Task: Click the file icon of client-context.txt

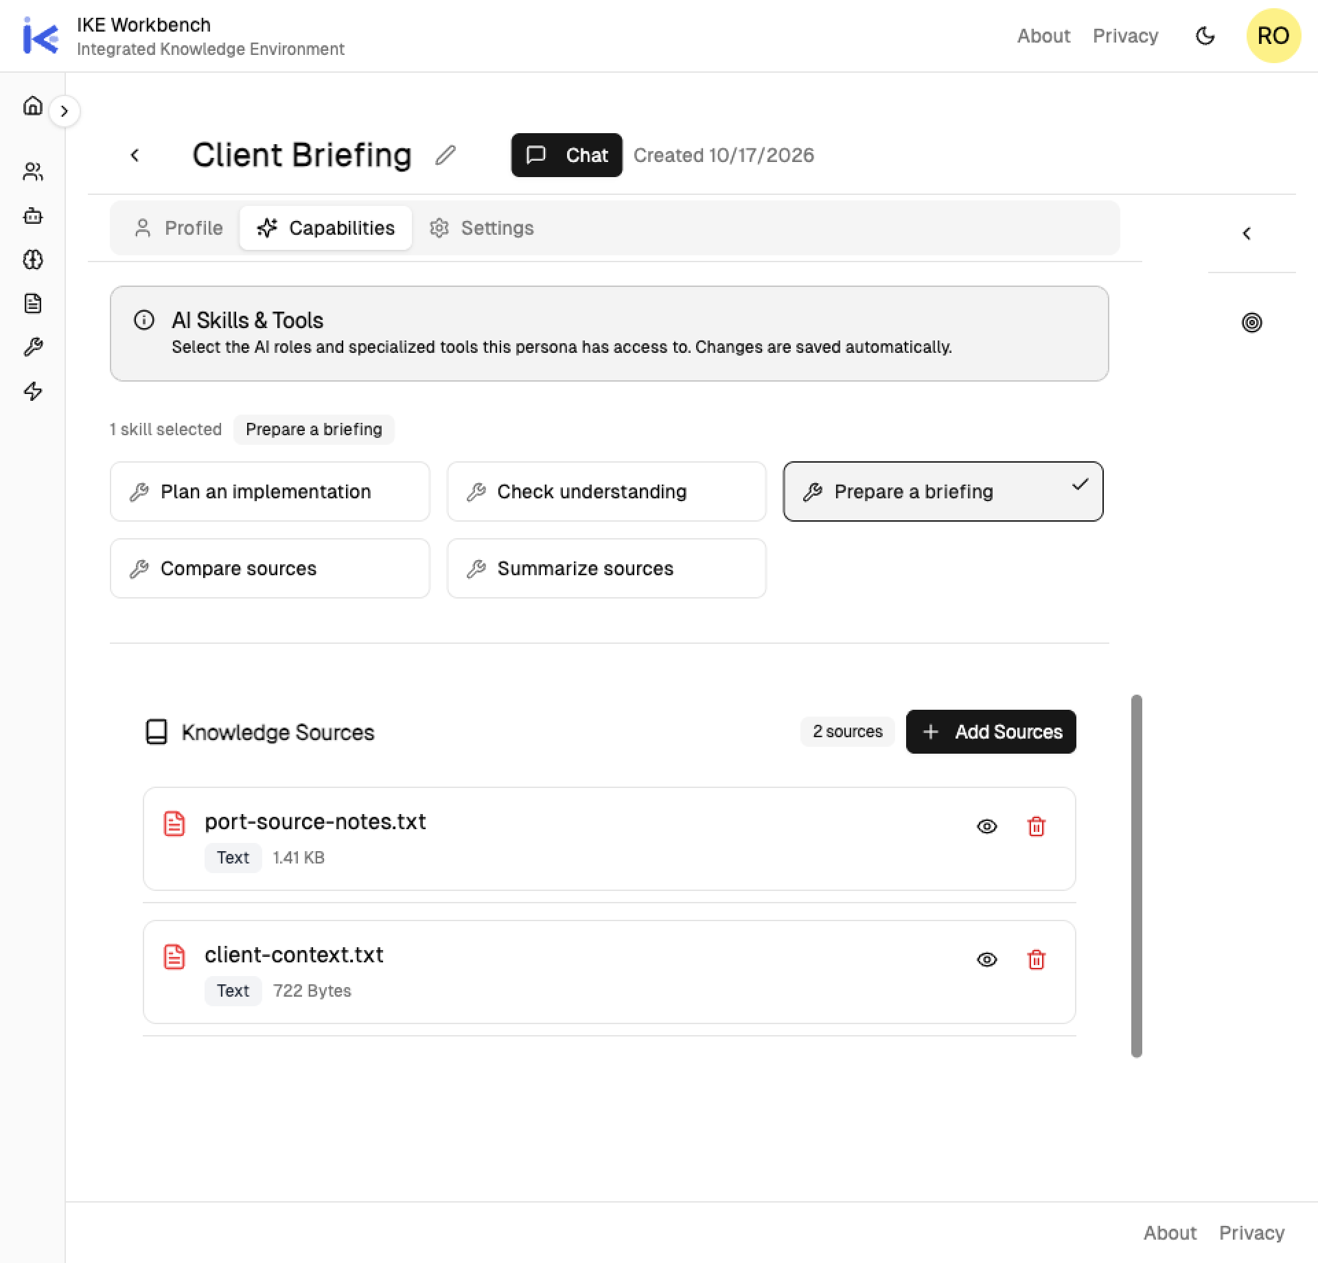Action: point(174,957)
